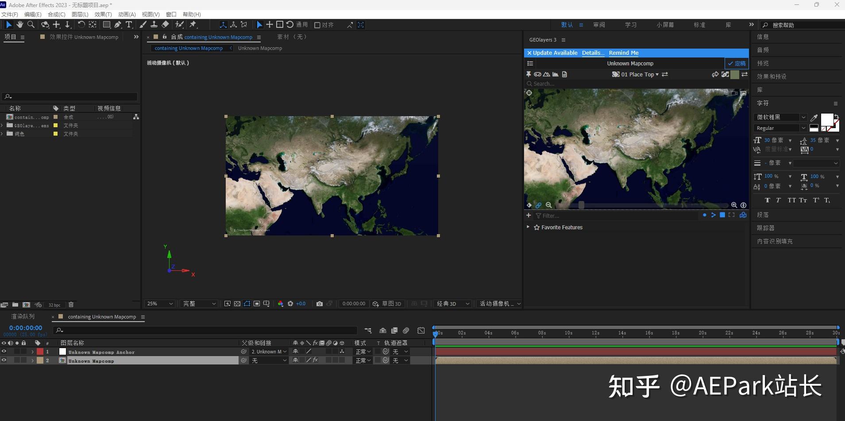Toggle transparency grid in composition viewer
This screenshot has height=421, width=845.
(237, 304)
